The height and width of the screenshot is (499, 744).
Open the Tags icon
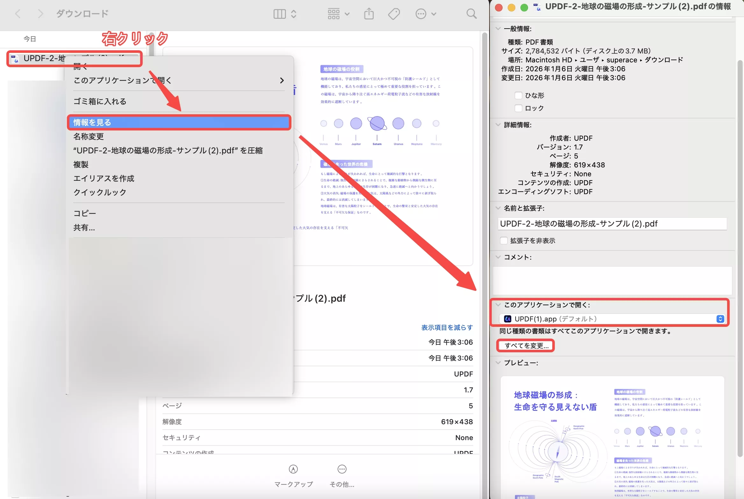tap(394, 13)
